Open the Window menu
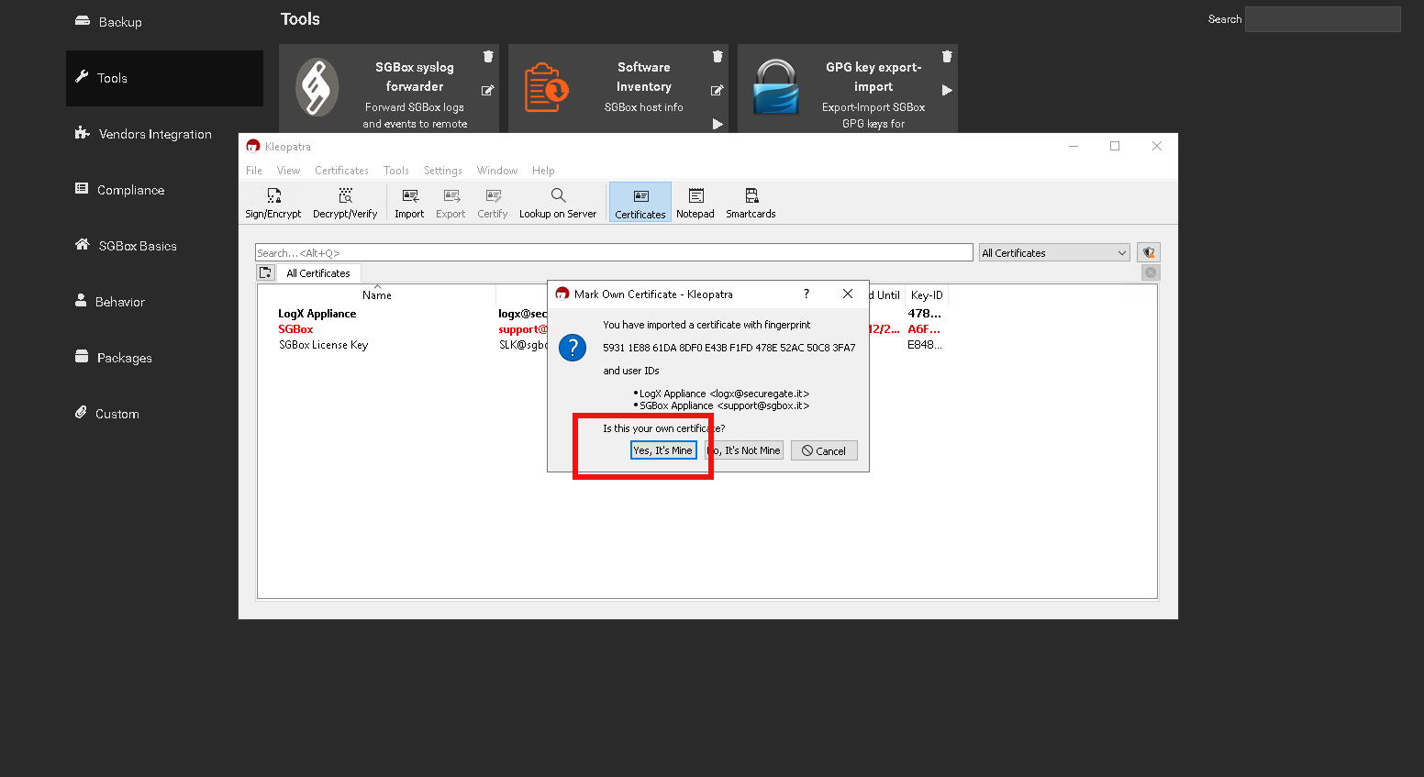1424x777 pixels. coord(497,171)
